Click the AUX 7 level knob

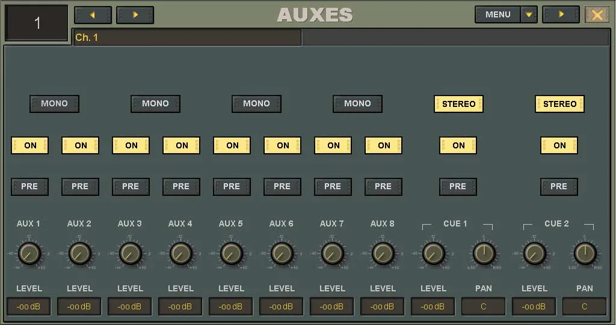(332, 253)
